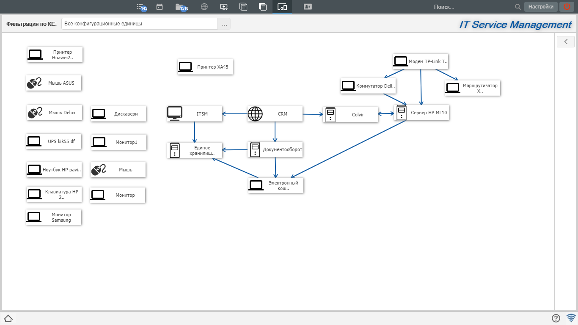
Task: Click the server icon of Единое хранилищ..
Action: pos(175,151)
